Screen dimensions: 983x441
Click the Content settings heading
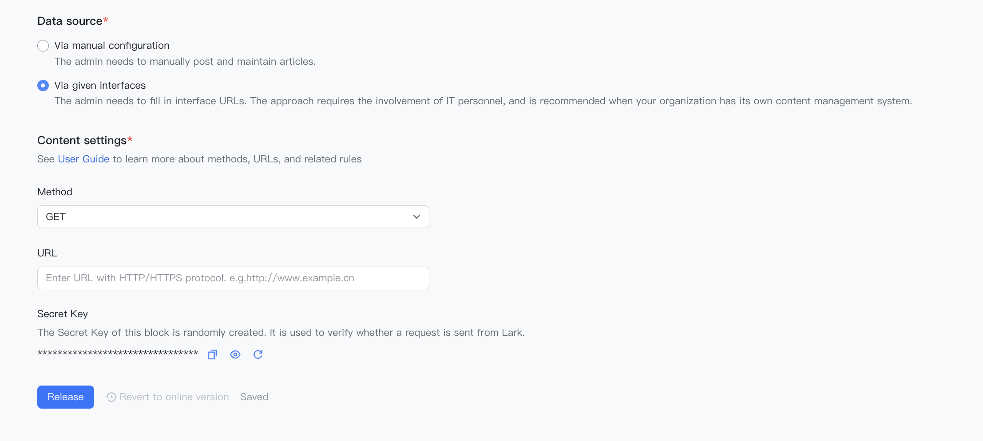(82, 140)
